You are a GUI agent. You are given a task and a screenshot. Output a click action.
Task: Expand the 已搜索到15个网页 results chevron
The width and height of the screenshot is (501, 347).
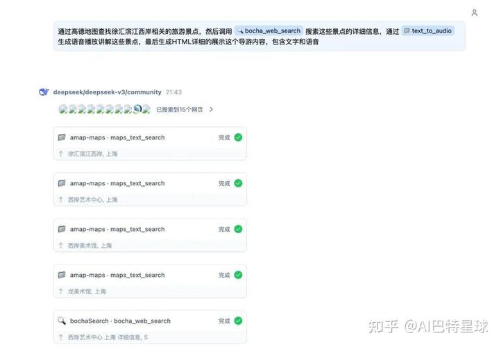coord(211,109)
